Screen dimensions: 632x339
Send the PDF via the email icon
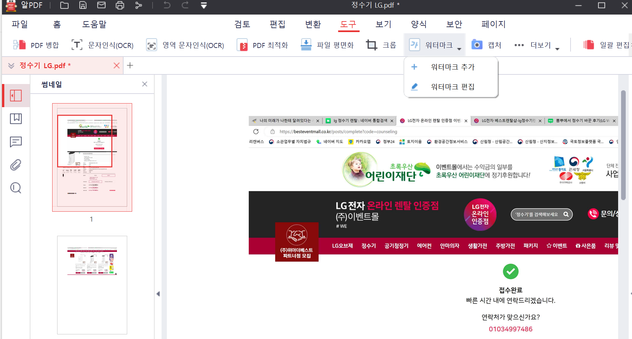101,5
